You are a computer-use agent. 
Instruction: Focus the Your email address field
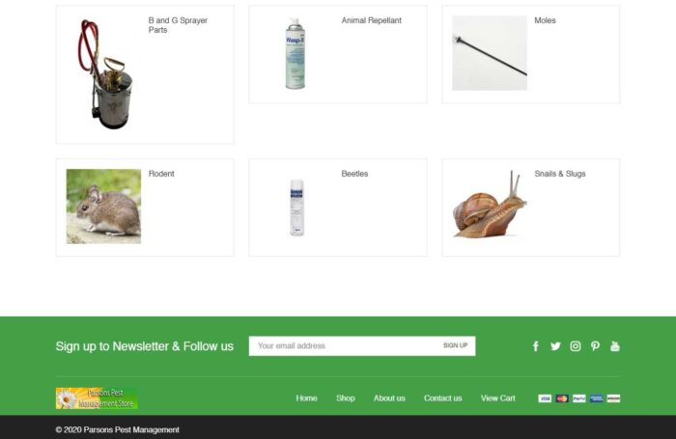[x=343, y=346]
